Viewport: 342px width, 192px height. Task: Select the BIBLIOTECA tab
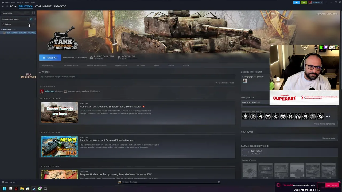click(x=26, y=6)
